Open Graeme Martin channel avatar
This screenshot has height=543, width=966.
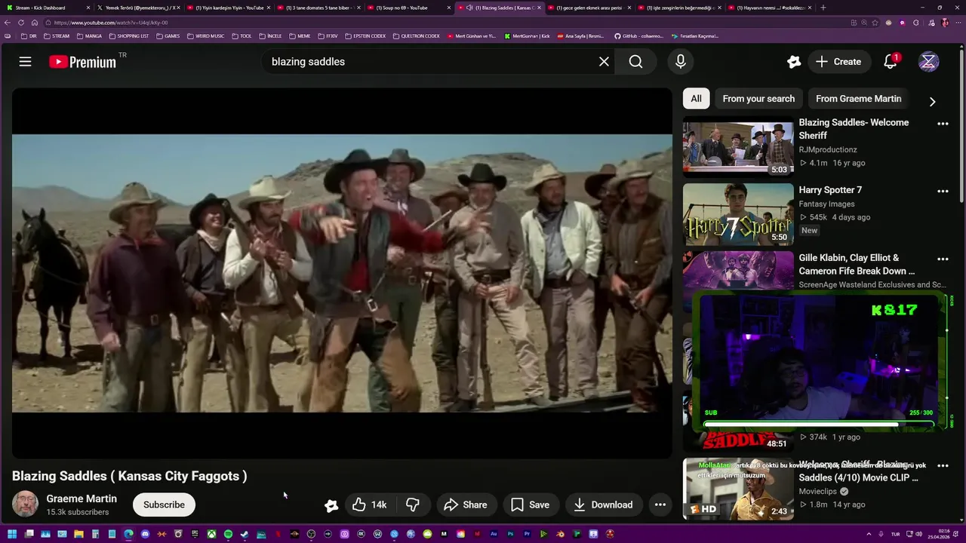pyautogui.click(x=25, y=505)
